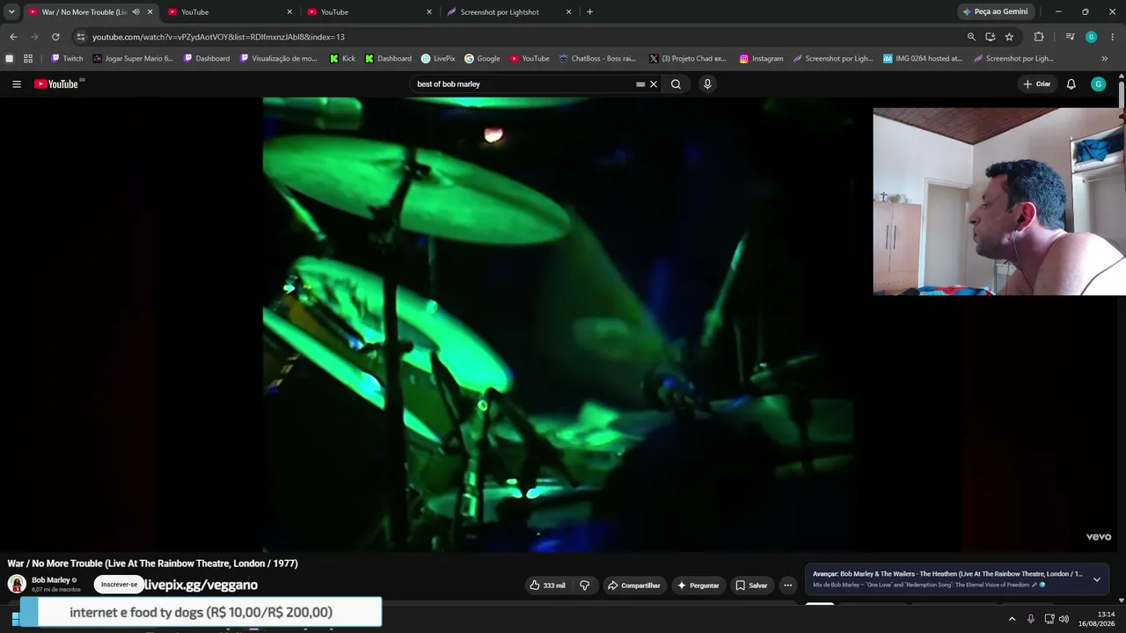Click the Compartilhar share button
This screenshot has width=1126, height=633.
point(633,586)
